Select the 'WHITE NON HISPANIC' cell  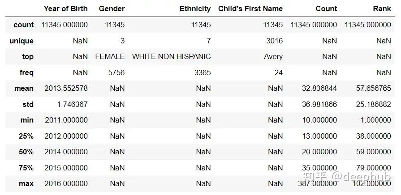coord(171,57)
